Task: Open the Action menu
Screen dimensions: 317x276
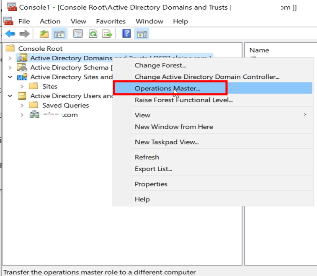Action: pos(50,21)
